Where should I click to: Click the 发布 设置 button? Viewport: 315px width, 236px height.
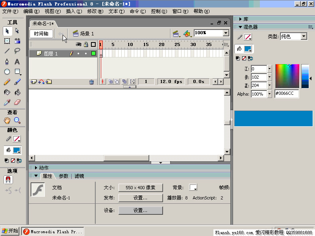tap(141, 197)
